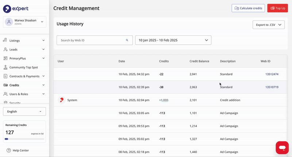This screenshot has height=157, width=292.
Task: Open Web ID link 13510719
Action: coord(272,87)
